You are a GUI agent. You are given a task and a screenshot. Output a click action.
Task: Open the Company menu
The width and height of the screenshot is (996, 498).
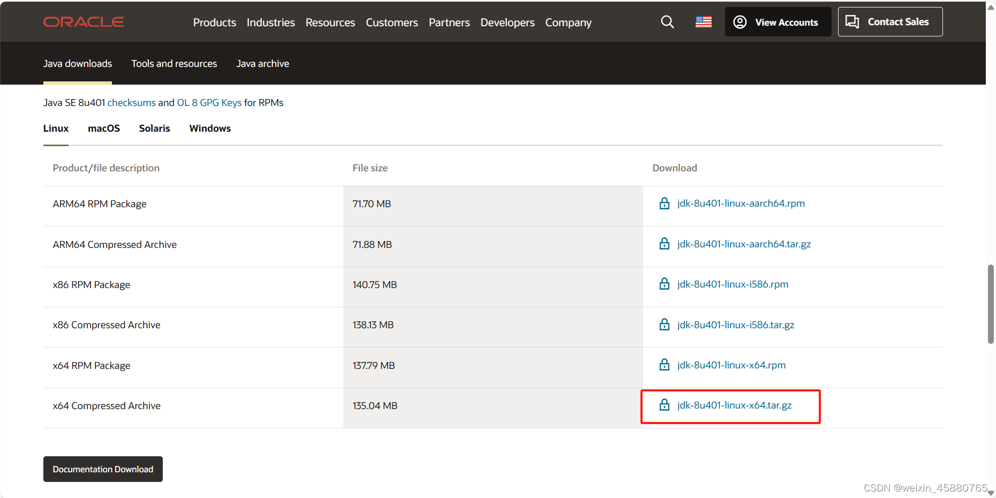tap(569, 22)
